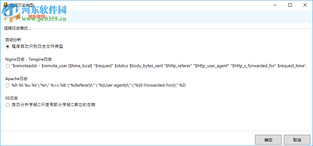The height and width of the screenshot is (146, 313).
Task: Click the 自动分析 section heading
Action: (13, 40)
